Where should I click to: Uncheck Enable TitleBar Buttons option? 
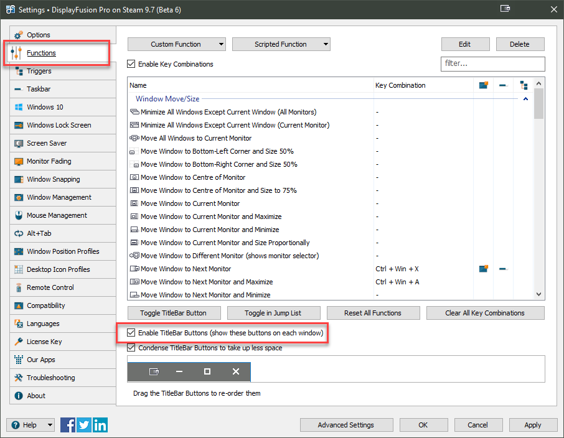click(x=131, y=333)
